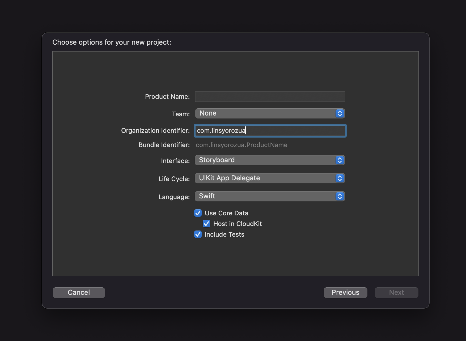This screenshot has width=466, height=341.
Task: Click the Product Name text field
Action: pos(270,97)
